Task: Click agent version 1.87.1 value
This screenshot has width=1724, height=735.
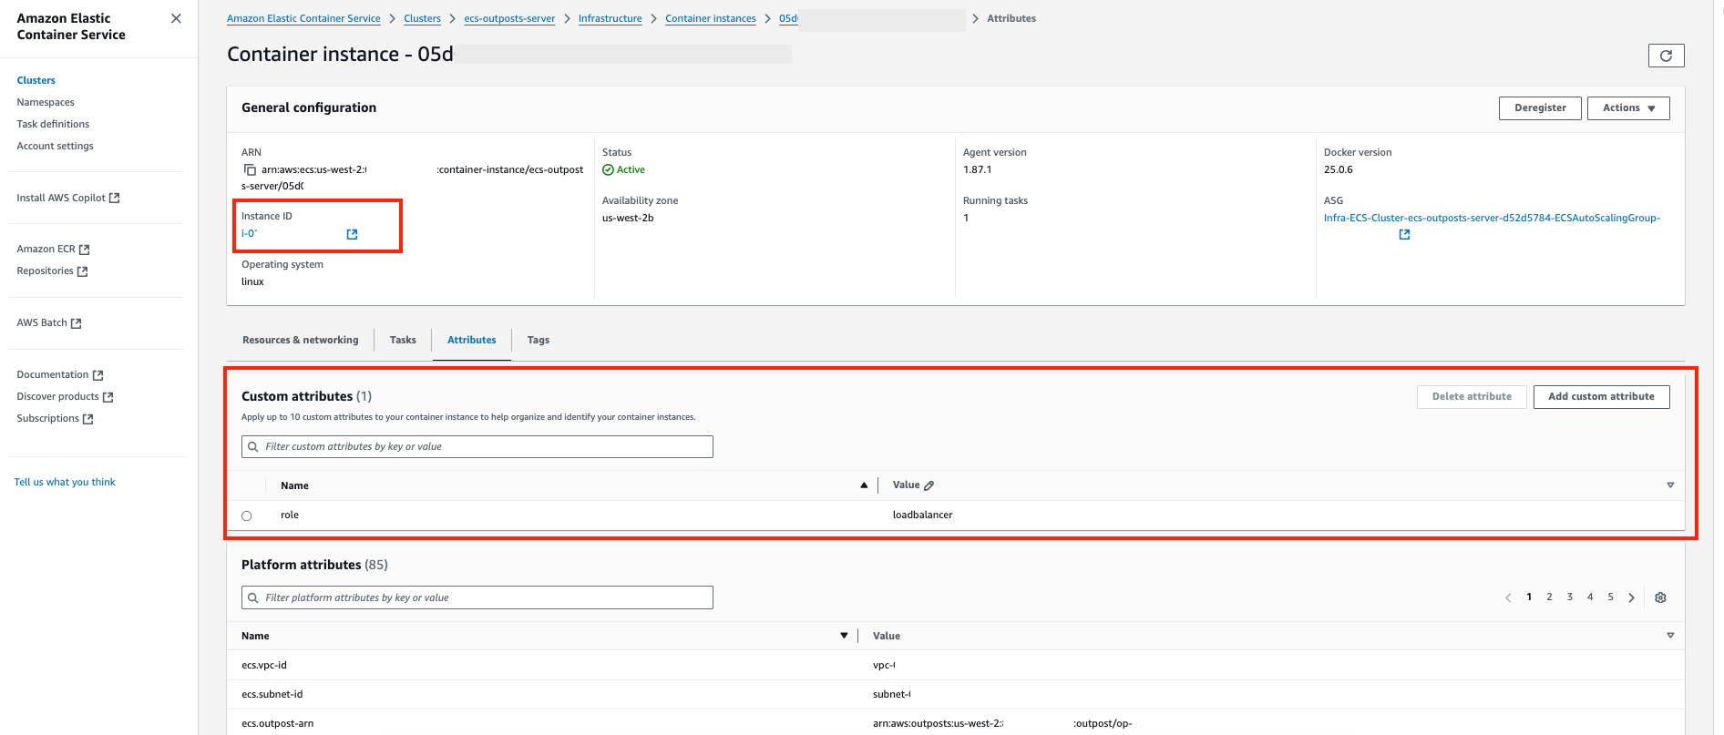Action: (978, 169)
